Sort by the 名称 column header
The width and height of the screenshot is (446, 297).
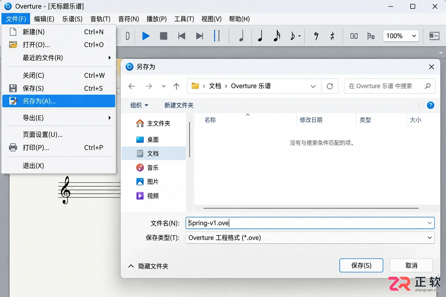210,120
